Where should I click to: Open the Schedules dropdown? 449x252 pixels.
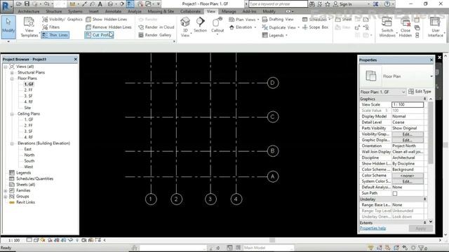316,20
